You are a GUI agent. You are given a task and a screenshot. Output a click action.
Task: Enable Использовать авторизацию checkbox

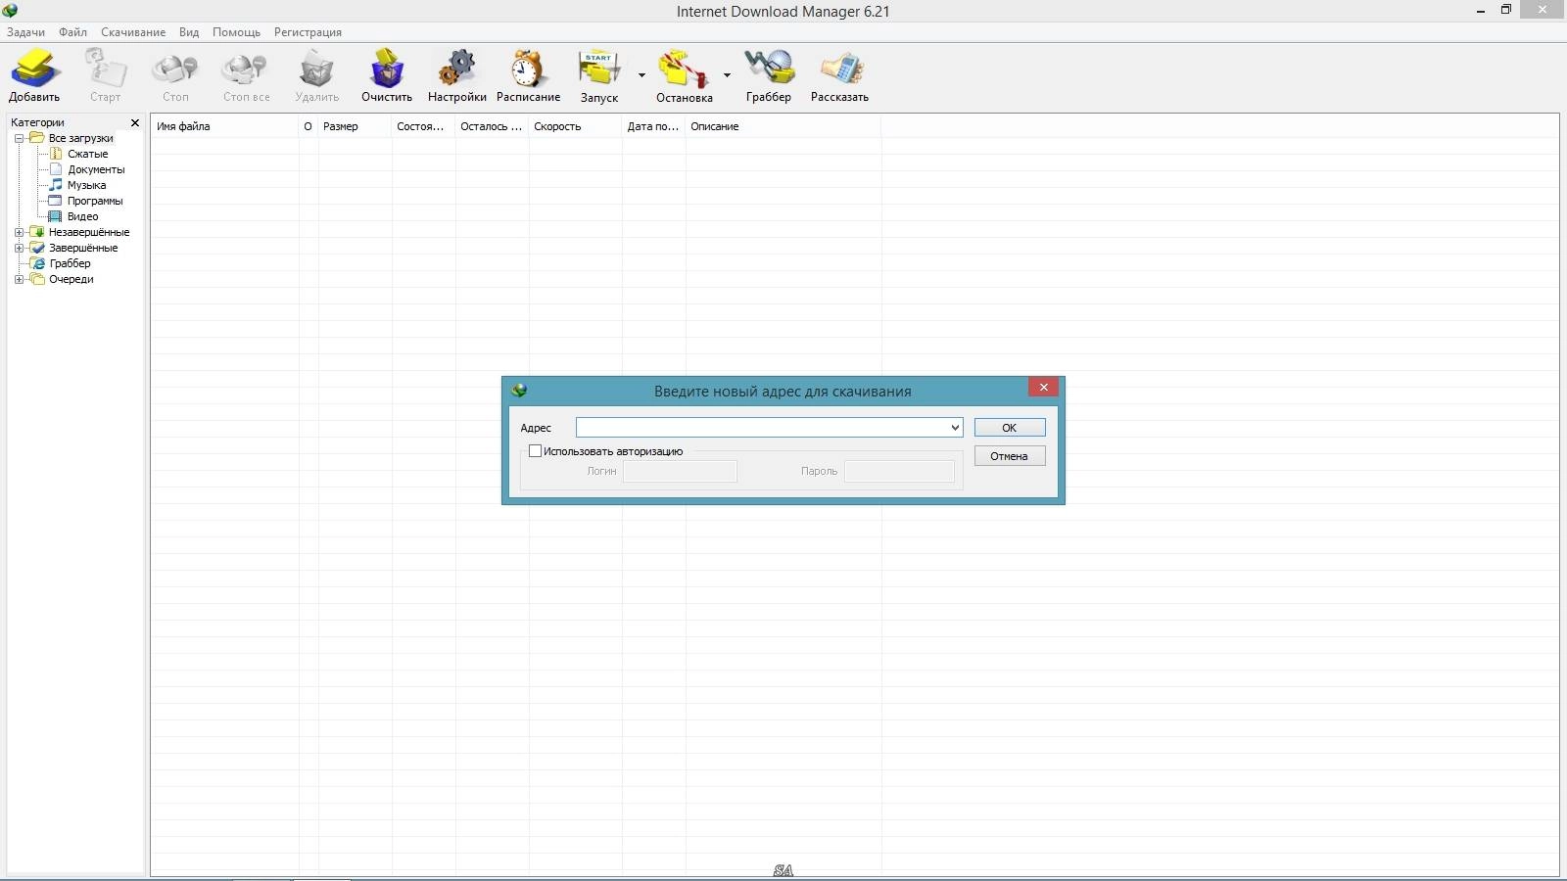click(x=535, y=451)
